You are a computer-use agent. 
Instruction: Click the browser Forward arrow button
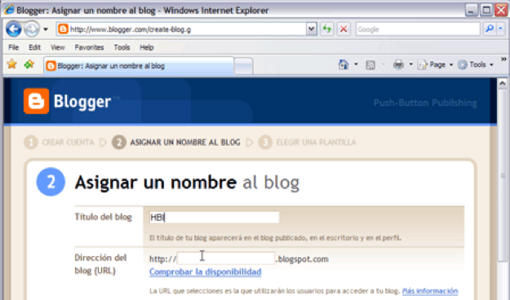coord(32,29)
